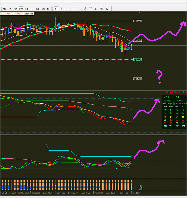Enable the D1 daily timeframe
This screenshot has height=198, width=187.
[37, 9]
